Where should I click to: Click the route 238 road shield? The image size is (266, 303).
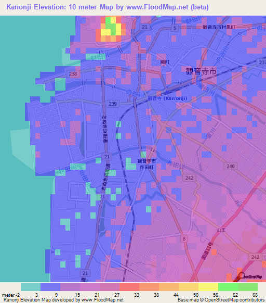[73, 74]
